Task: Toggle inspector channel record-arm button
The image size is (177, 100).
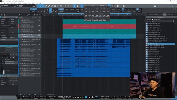Action: point(11,57)
